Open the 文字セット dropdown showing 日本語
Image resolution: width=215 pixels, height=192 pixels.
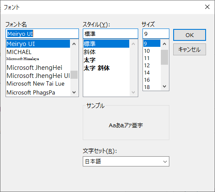pyautogui.click(x=126, y=161)
